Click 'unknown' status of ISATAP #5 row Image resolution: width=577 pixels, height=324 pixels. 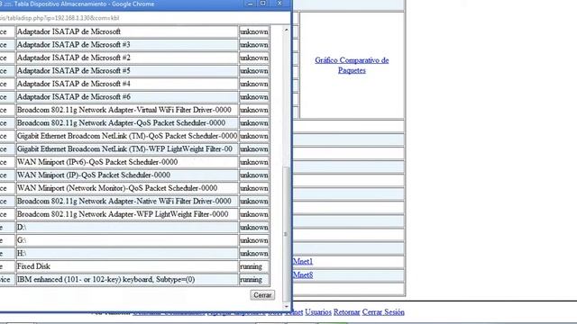[x=254, y=71]
